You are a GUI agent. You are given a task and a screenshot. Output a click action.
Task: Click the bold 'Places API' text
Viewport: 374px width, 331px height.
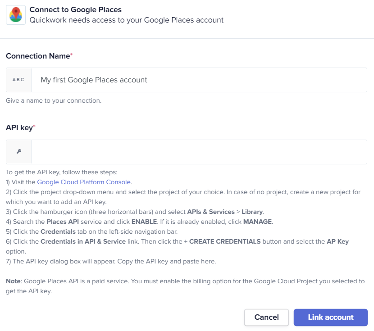[x=63, y=222]
